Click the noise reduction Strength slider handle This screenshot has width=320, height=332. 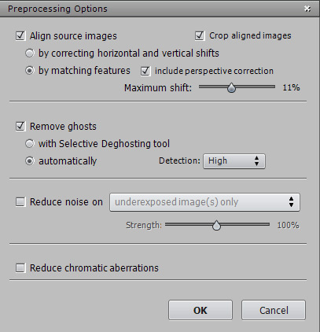tap(216, 226)
